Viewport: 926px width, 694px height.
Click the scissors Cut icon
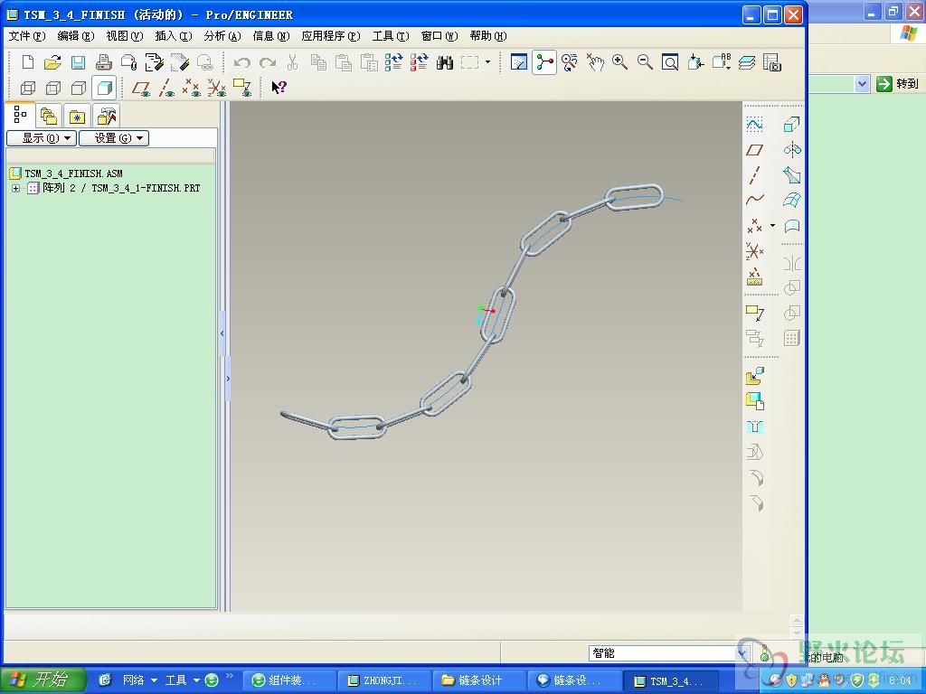click(293, 62)
